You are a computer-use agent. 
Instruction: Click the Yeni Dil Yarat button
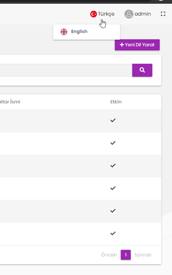137,45
